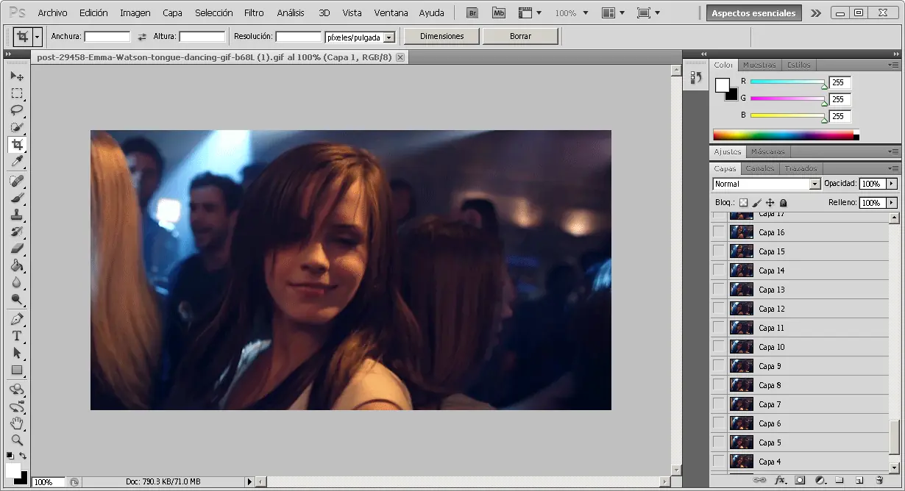Screen dimensions: 905x491
Task: Swap width and height values
Action: coord(142,37)
